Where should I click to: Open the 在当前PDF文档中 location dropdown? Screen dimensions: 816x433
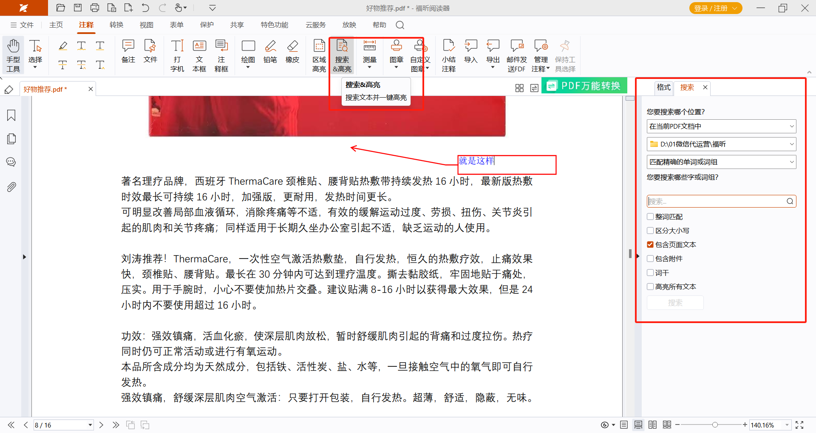(x=721, y=126)
